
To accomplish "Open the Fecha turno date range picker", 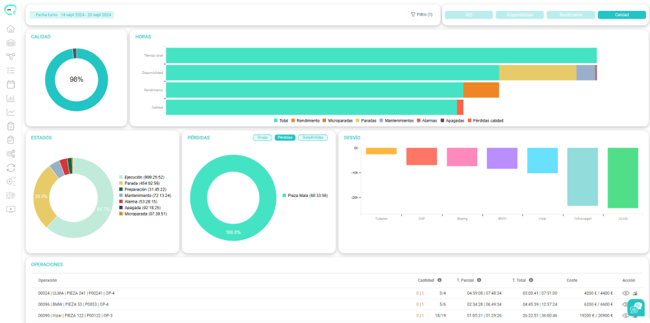I will 72,15.
